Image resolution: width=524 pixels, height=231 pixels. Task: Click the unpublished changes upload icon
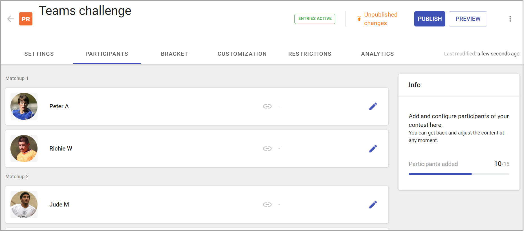(359, 19)
